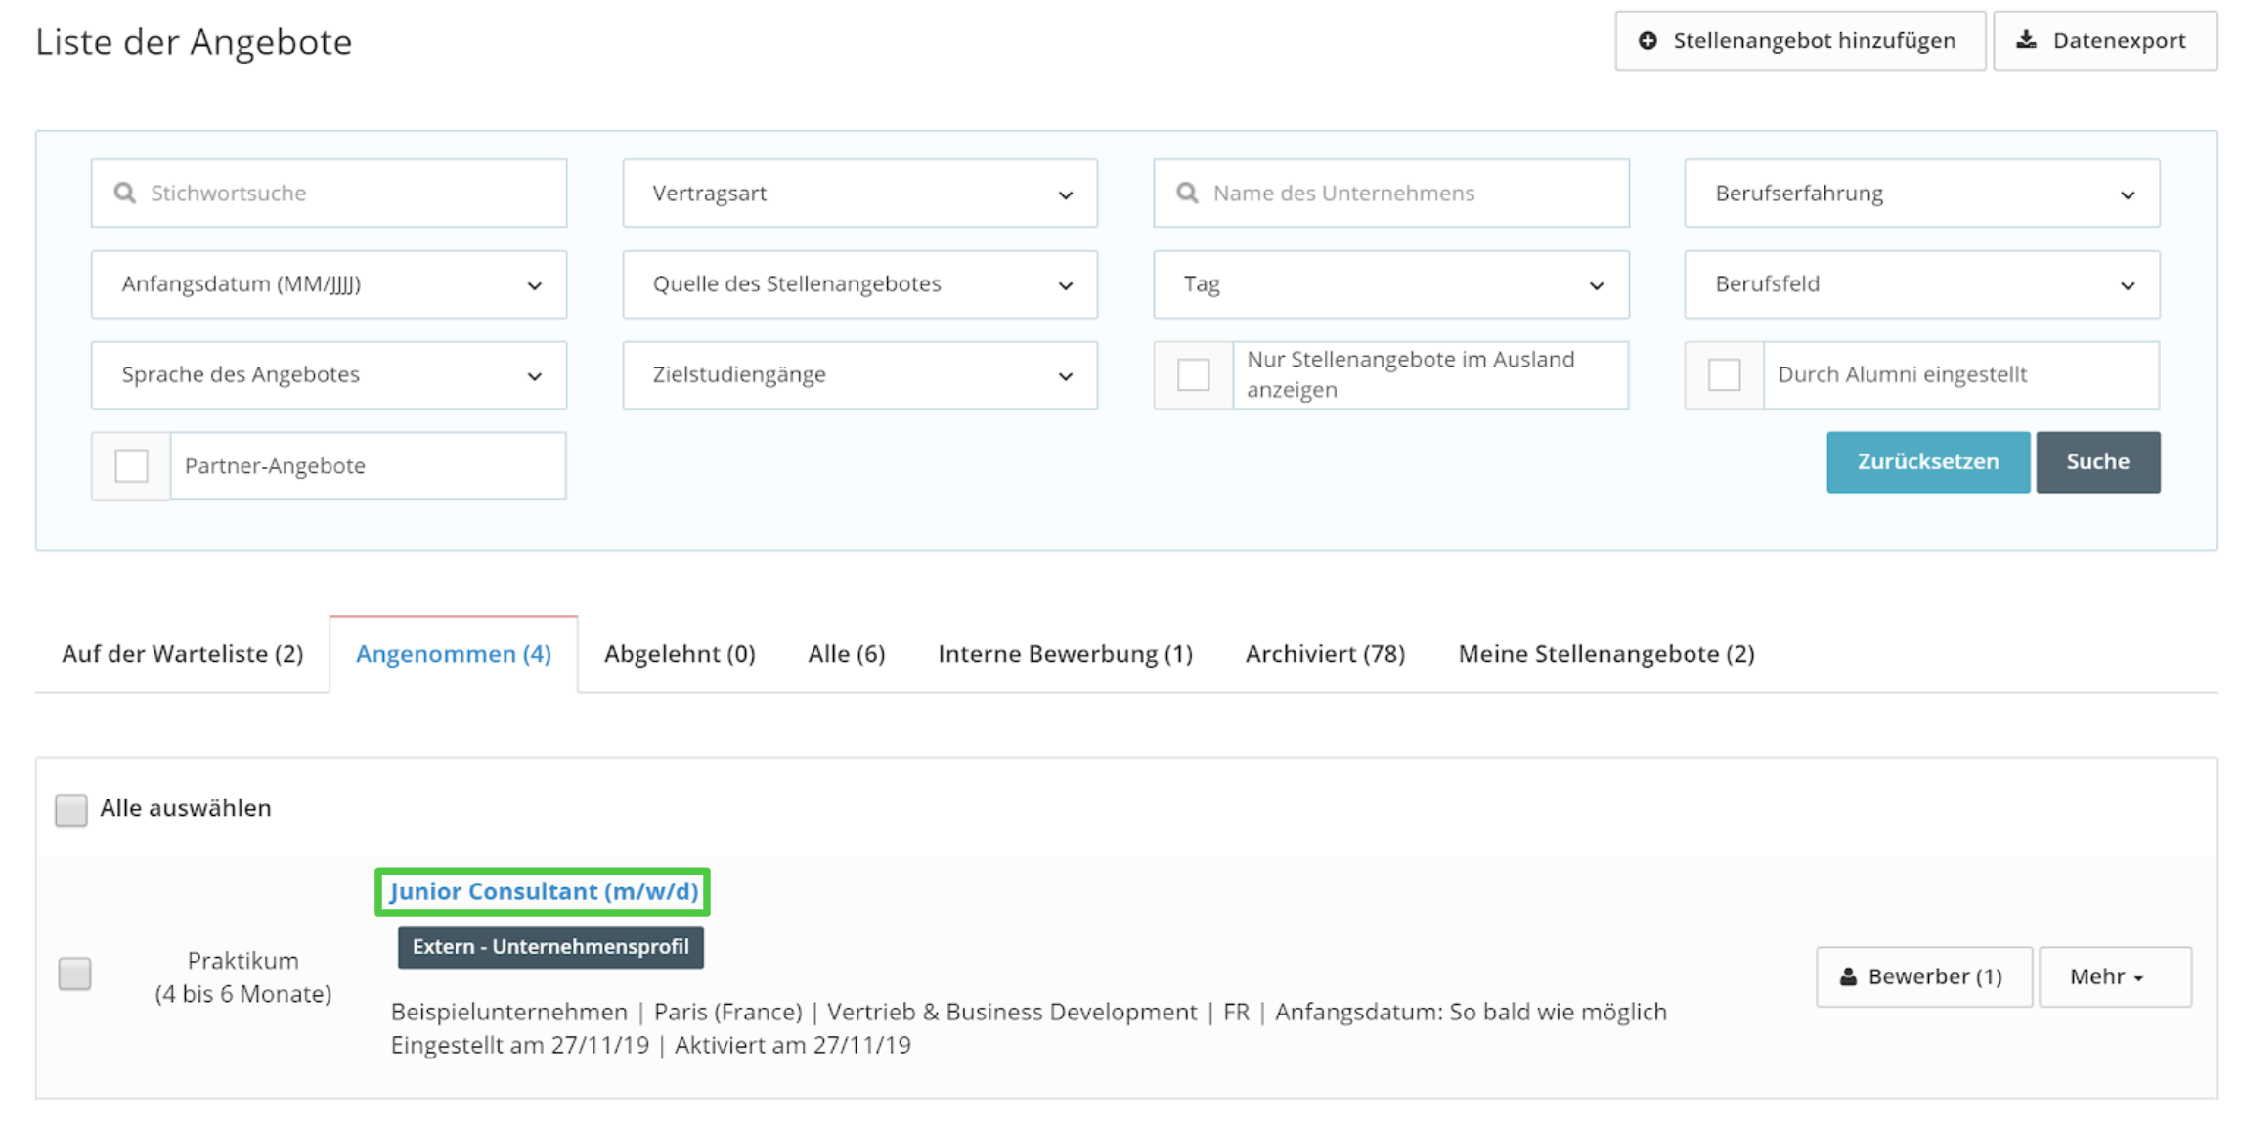Viewport: 2241px width, 1123px height.
Task: Click the magnifier icon in Name des Unternehmens
Action: (x=1187, y=193)
